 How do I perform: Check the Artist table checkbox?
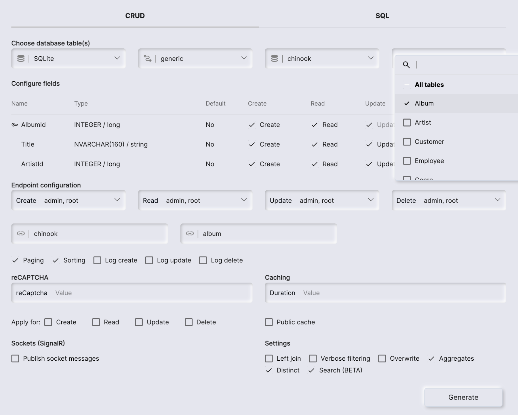click(407, 122)
